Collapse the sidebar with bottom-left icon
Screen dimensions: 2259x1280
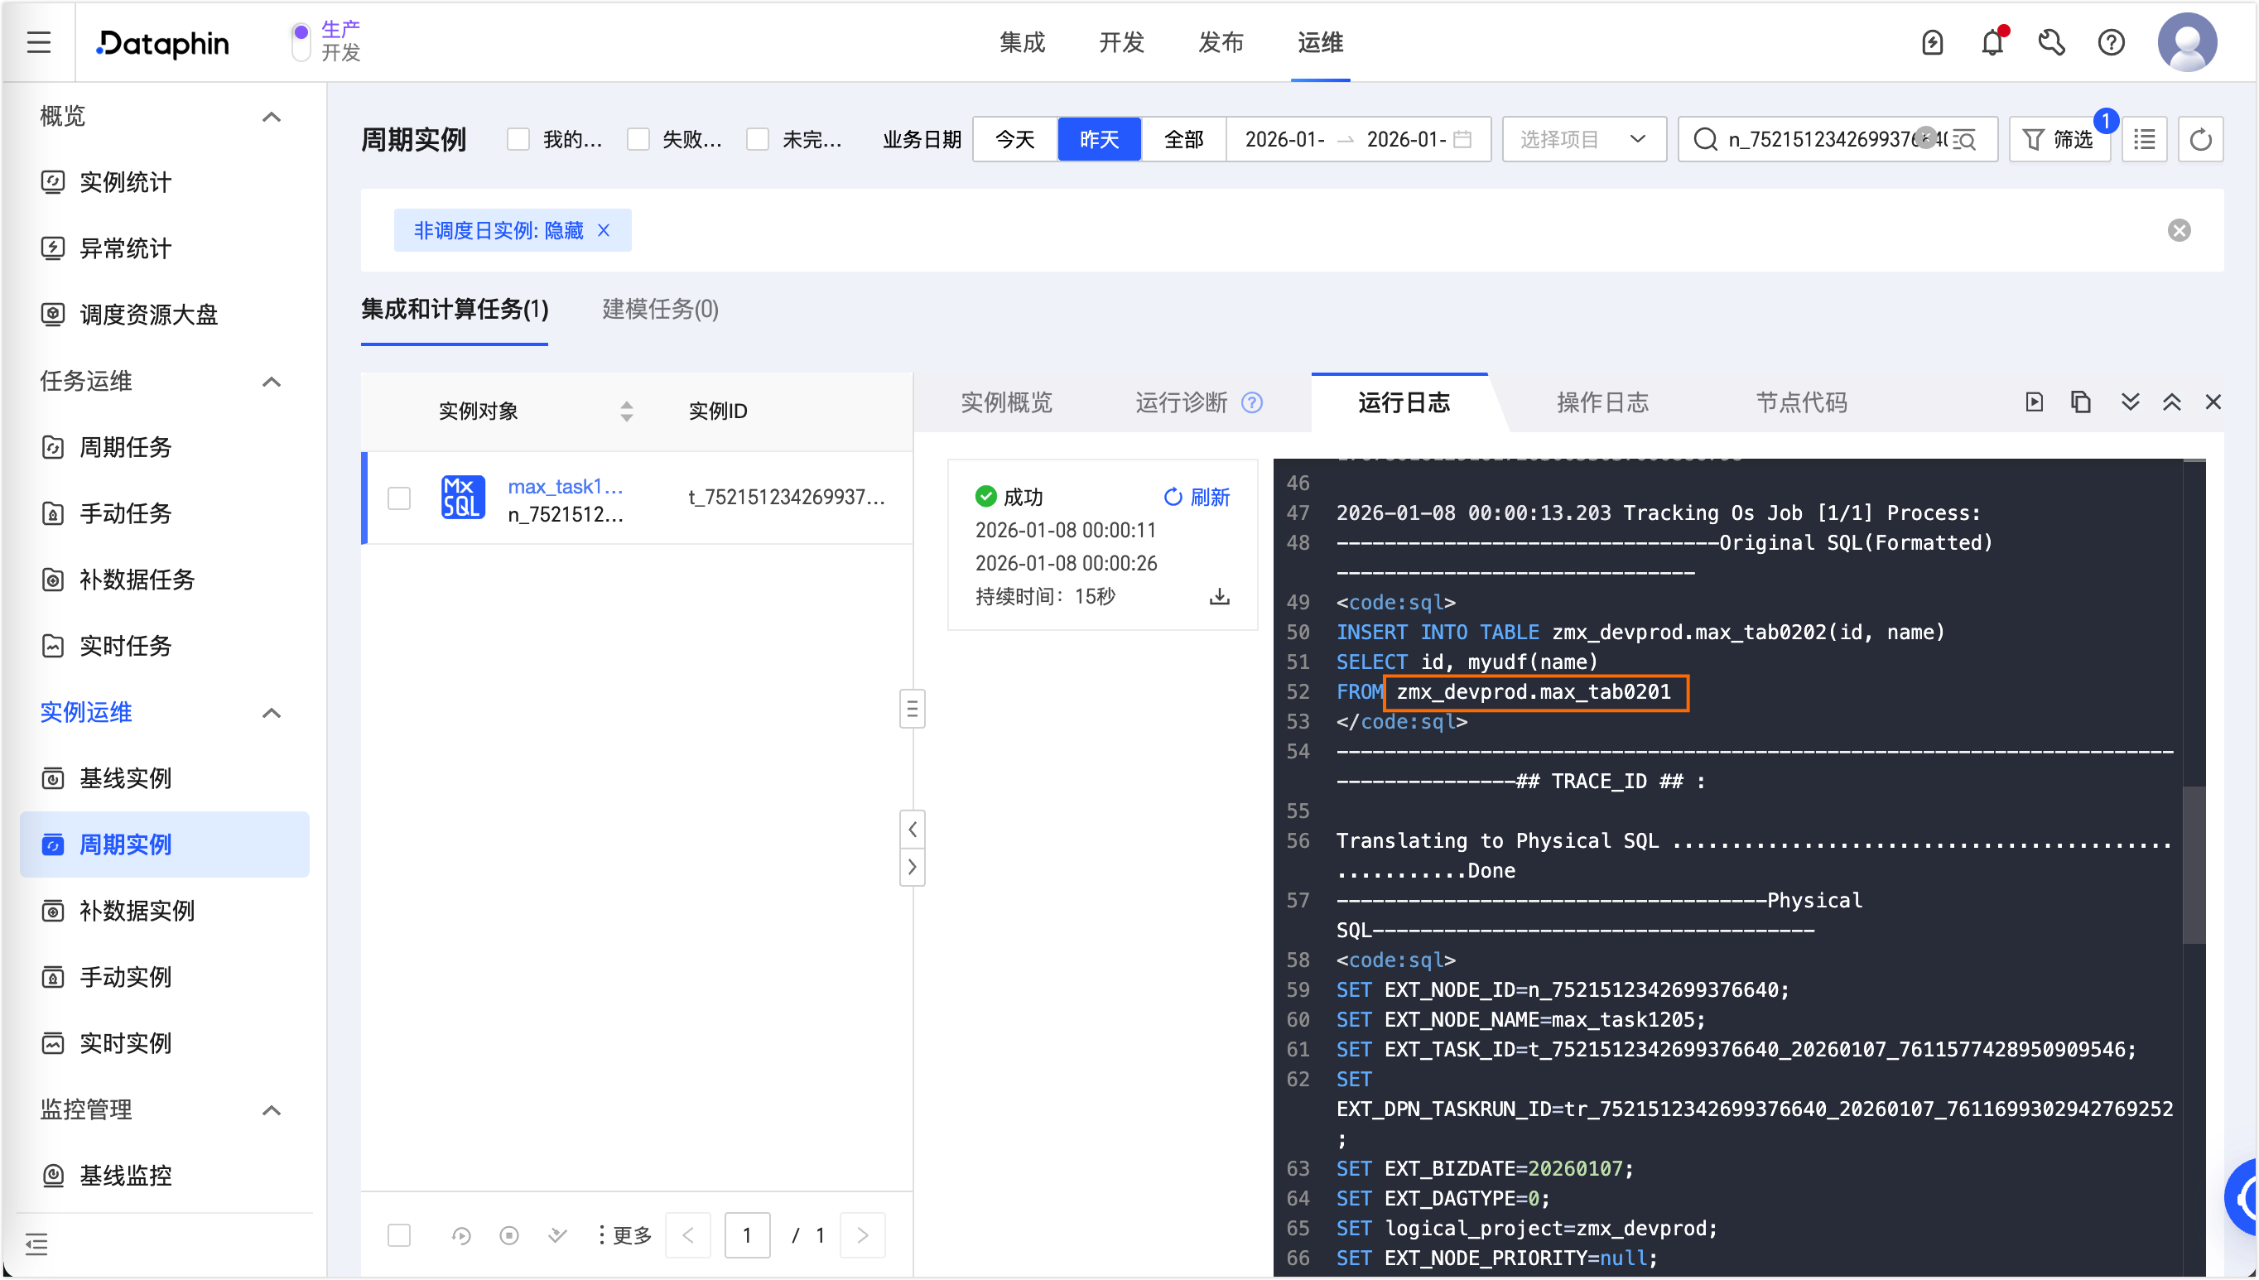(37, 1244)
